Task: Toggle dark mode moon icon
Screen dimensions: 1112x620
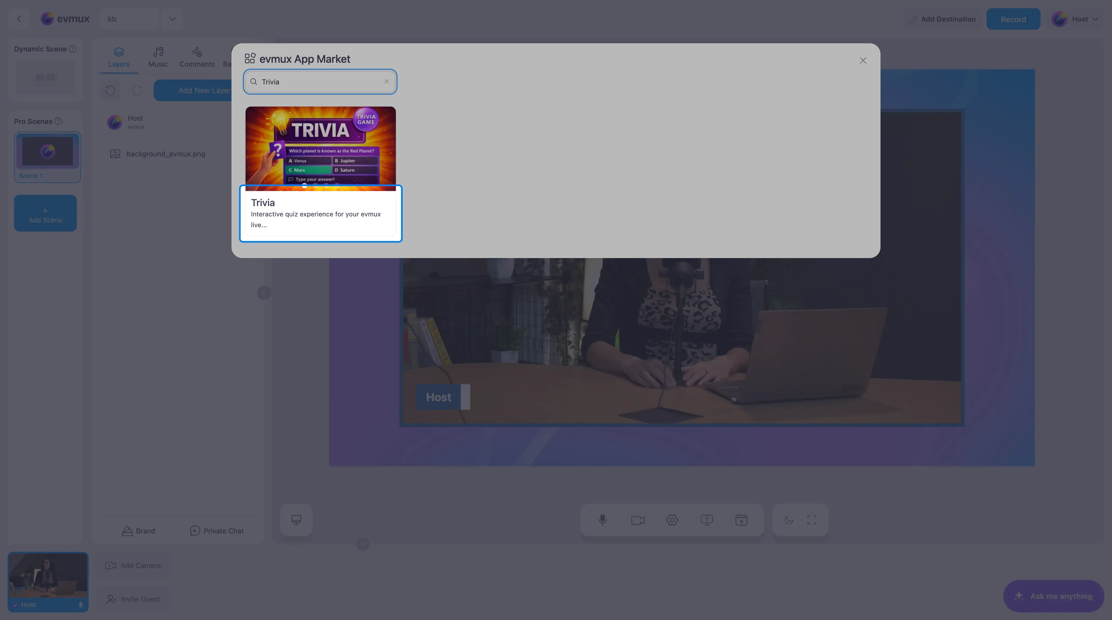Action: point(789,520)
